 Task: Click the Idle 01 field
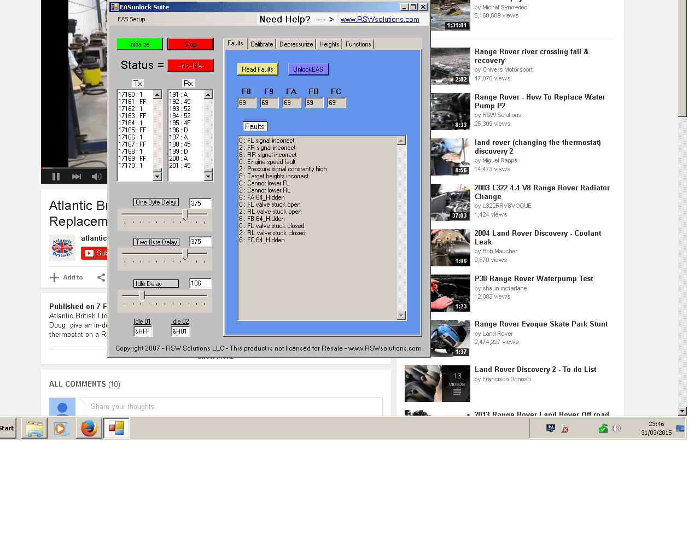[x=143, y=331]
